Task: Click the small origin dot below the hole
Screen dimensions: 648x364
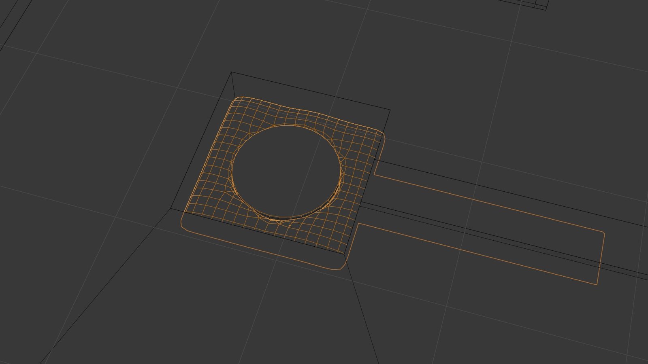Action: (290, 225)
